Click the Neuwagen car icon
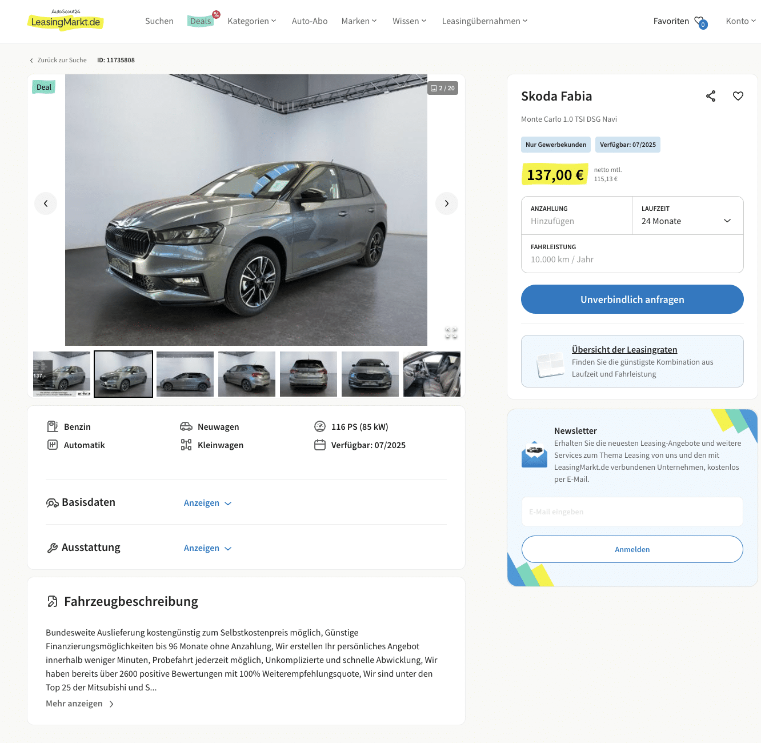 coord(186,426)
